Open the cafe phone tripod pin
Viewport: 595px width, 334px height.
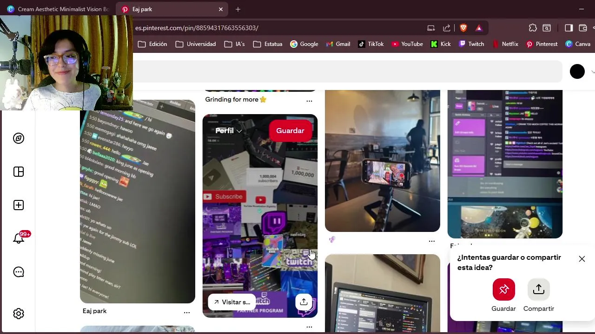pyautogui.click(x=383, y=161)
